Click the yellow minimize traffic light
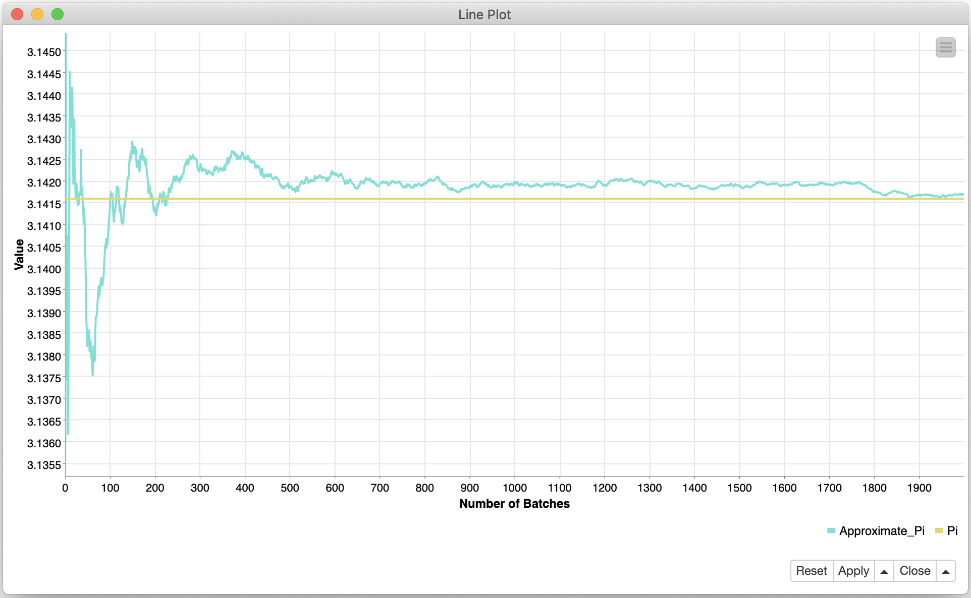This screenshot has height=598, width=971. pyautogui.click(x=37, y=15)
